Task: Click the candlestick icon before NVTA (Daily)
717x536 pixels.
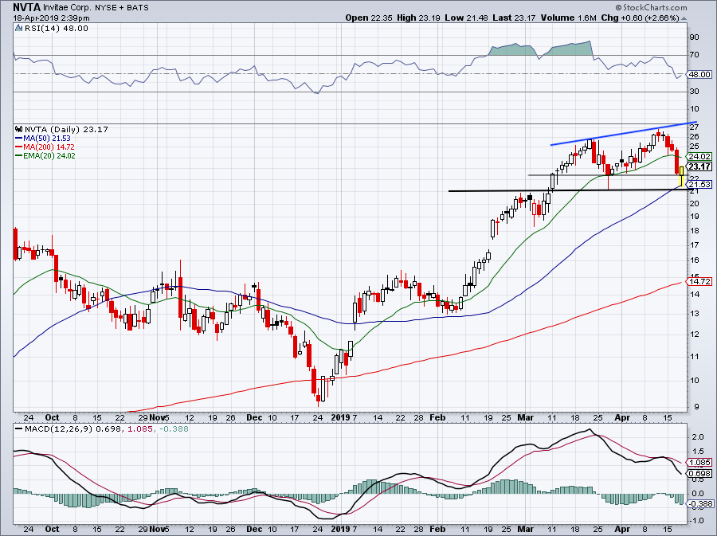Action: click(x=19, y=129)
